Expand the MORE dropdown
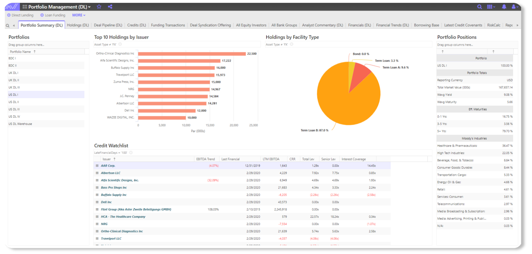 79,15
